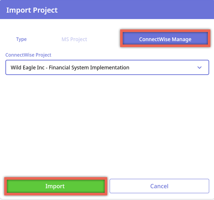This screenshot has width=214, height=200.
Task: Click the Import Project dialog title
Action: tap(32, 10)
